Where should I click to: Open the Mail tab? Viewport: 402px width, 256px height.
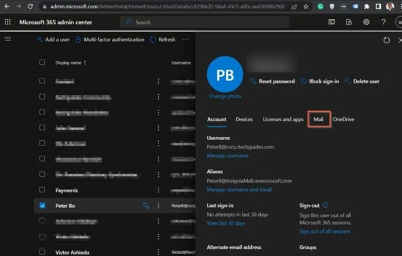point(318,119)
